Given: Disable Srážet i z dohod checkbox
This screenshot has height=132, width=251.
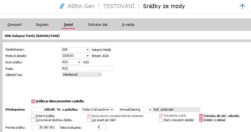Looking at the screenshot, I should point(201,120).
